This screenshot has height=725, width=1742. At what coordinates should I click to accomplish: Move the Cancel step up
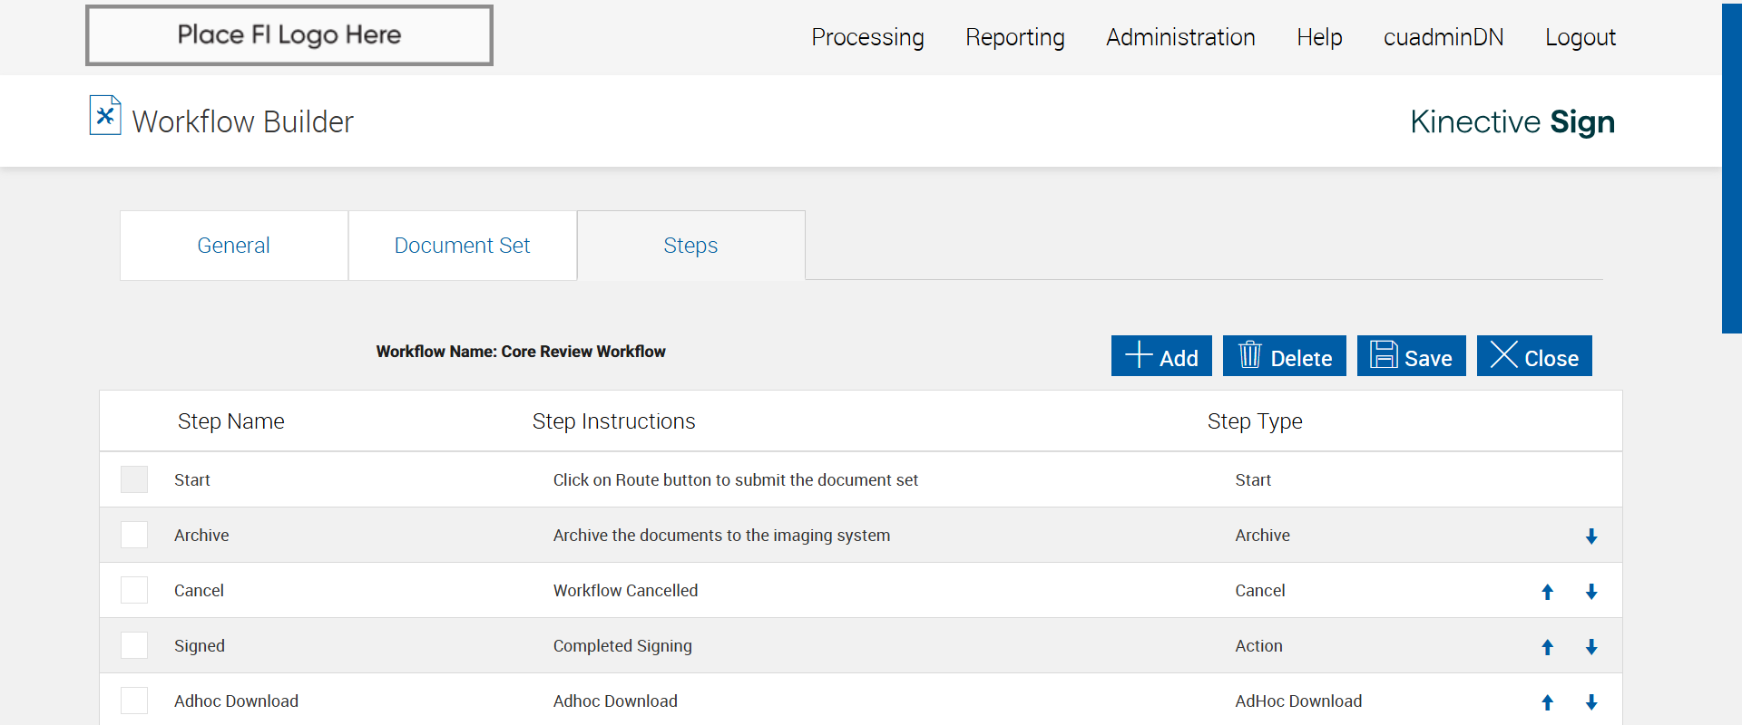click(1548, 592)
